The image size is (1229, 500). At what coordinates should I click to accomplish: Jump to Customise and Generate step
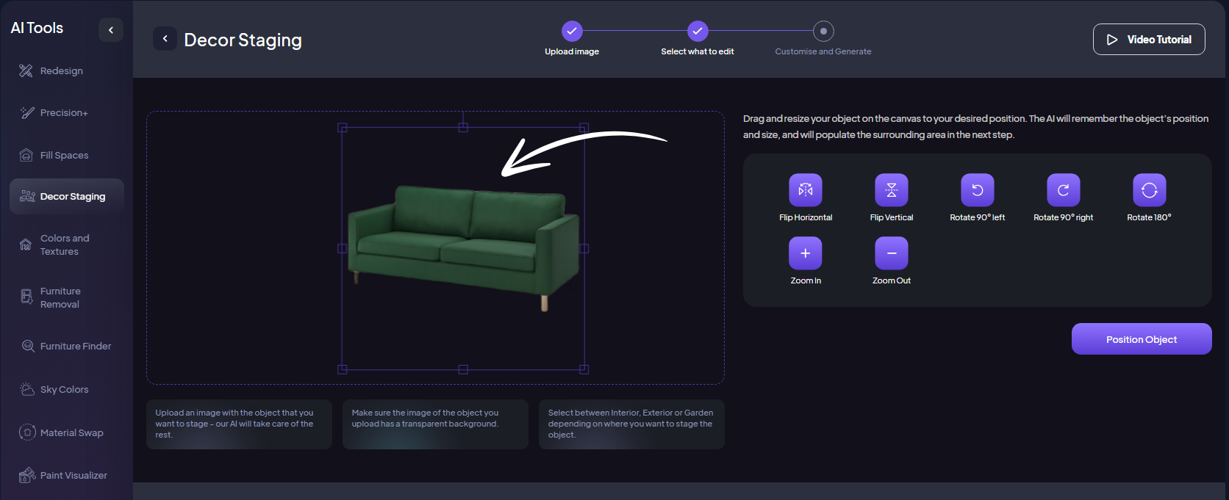pos(823,32)
